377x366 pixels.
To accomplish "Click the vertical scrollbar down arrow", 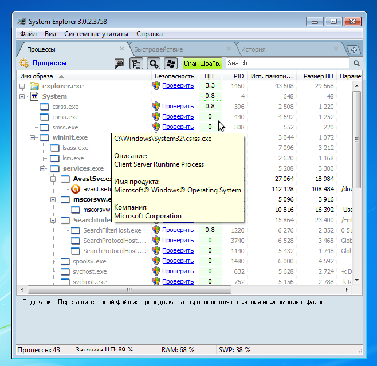I will (357, 280).
